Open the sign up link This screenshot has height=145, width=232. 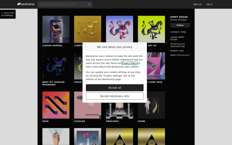pos(197,4)
